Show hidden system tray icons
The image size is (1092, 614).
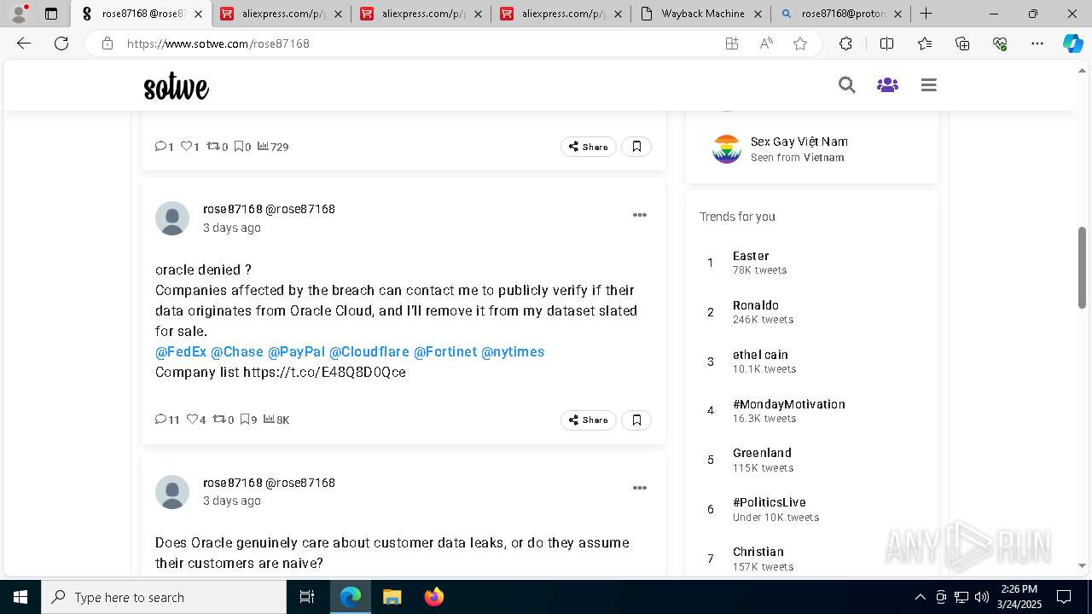920,597
